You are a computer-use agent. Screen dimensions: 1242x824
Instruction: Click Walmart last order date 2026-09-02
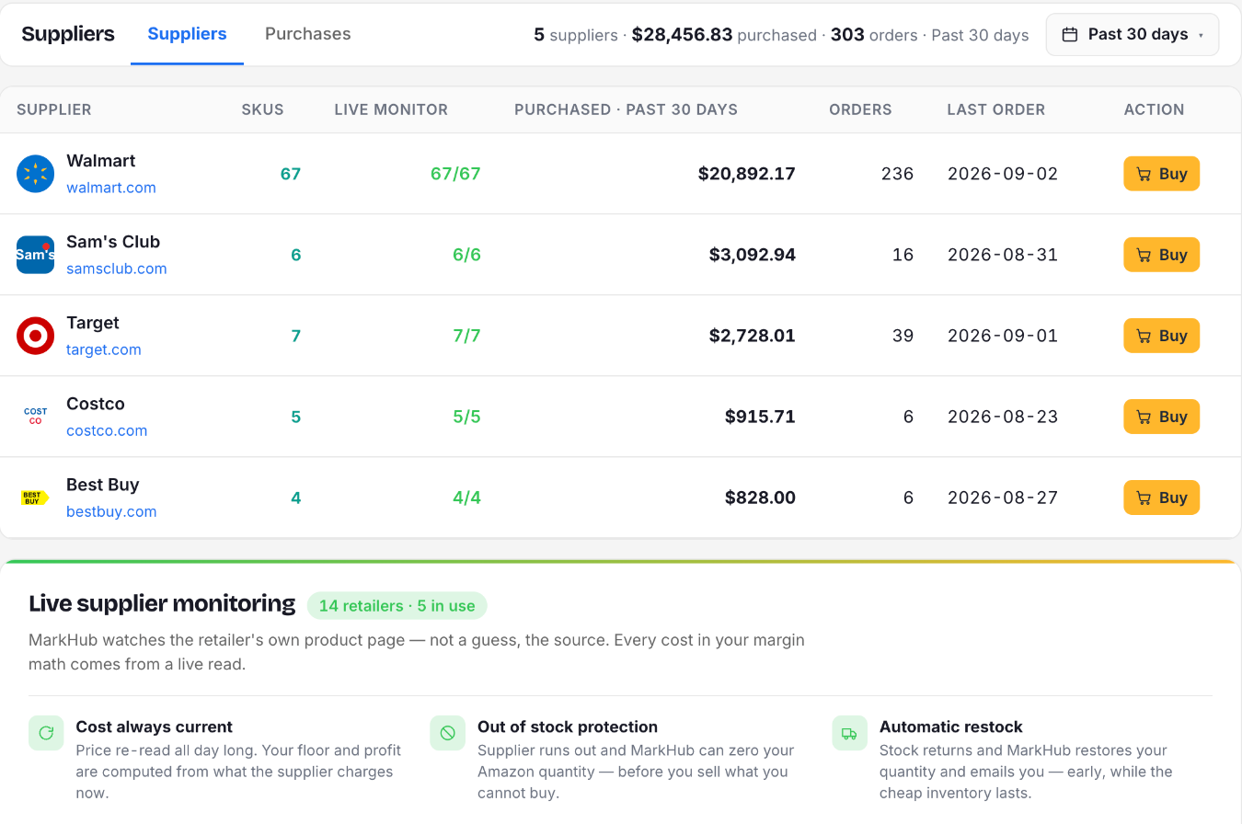coord(1003,174)
